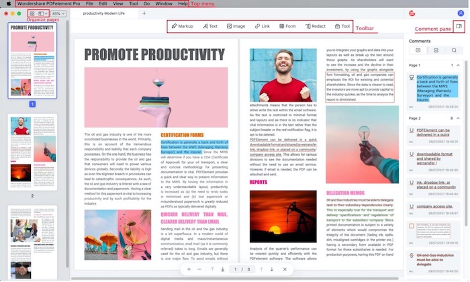This screenshot has height=282, width=470.
Task: Click the Image tool in the toolbar
Action: (235, 26)
